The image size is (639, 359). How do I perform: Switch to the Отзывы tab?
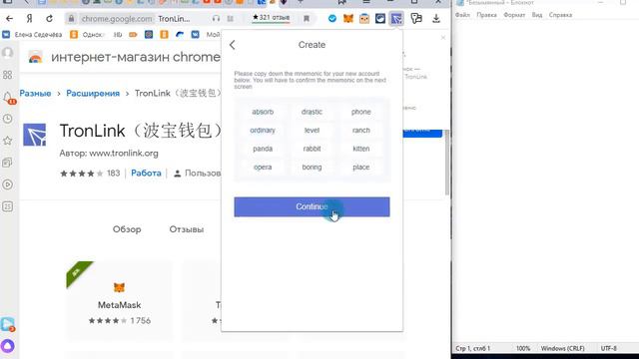187,229
